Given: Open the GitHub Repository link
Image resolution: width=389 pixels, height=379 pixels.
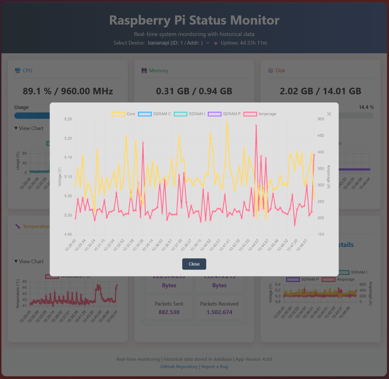Looking at the screenshot, I should 179,366.
